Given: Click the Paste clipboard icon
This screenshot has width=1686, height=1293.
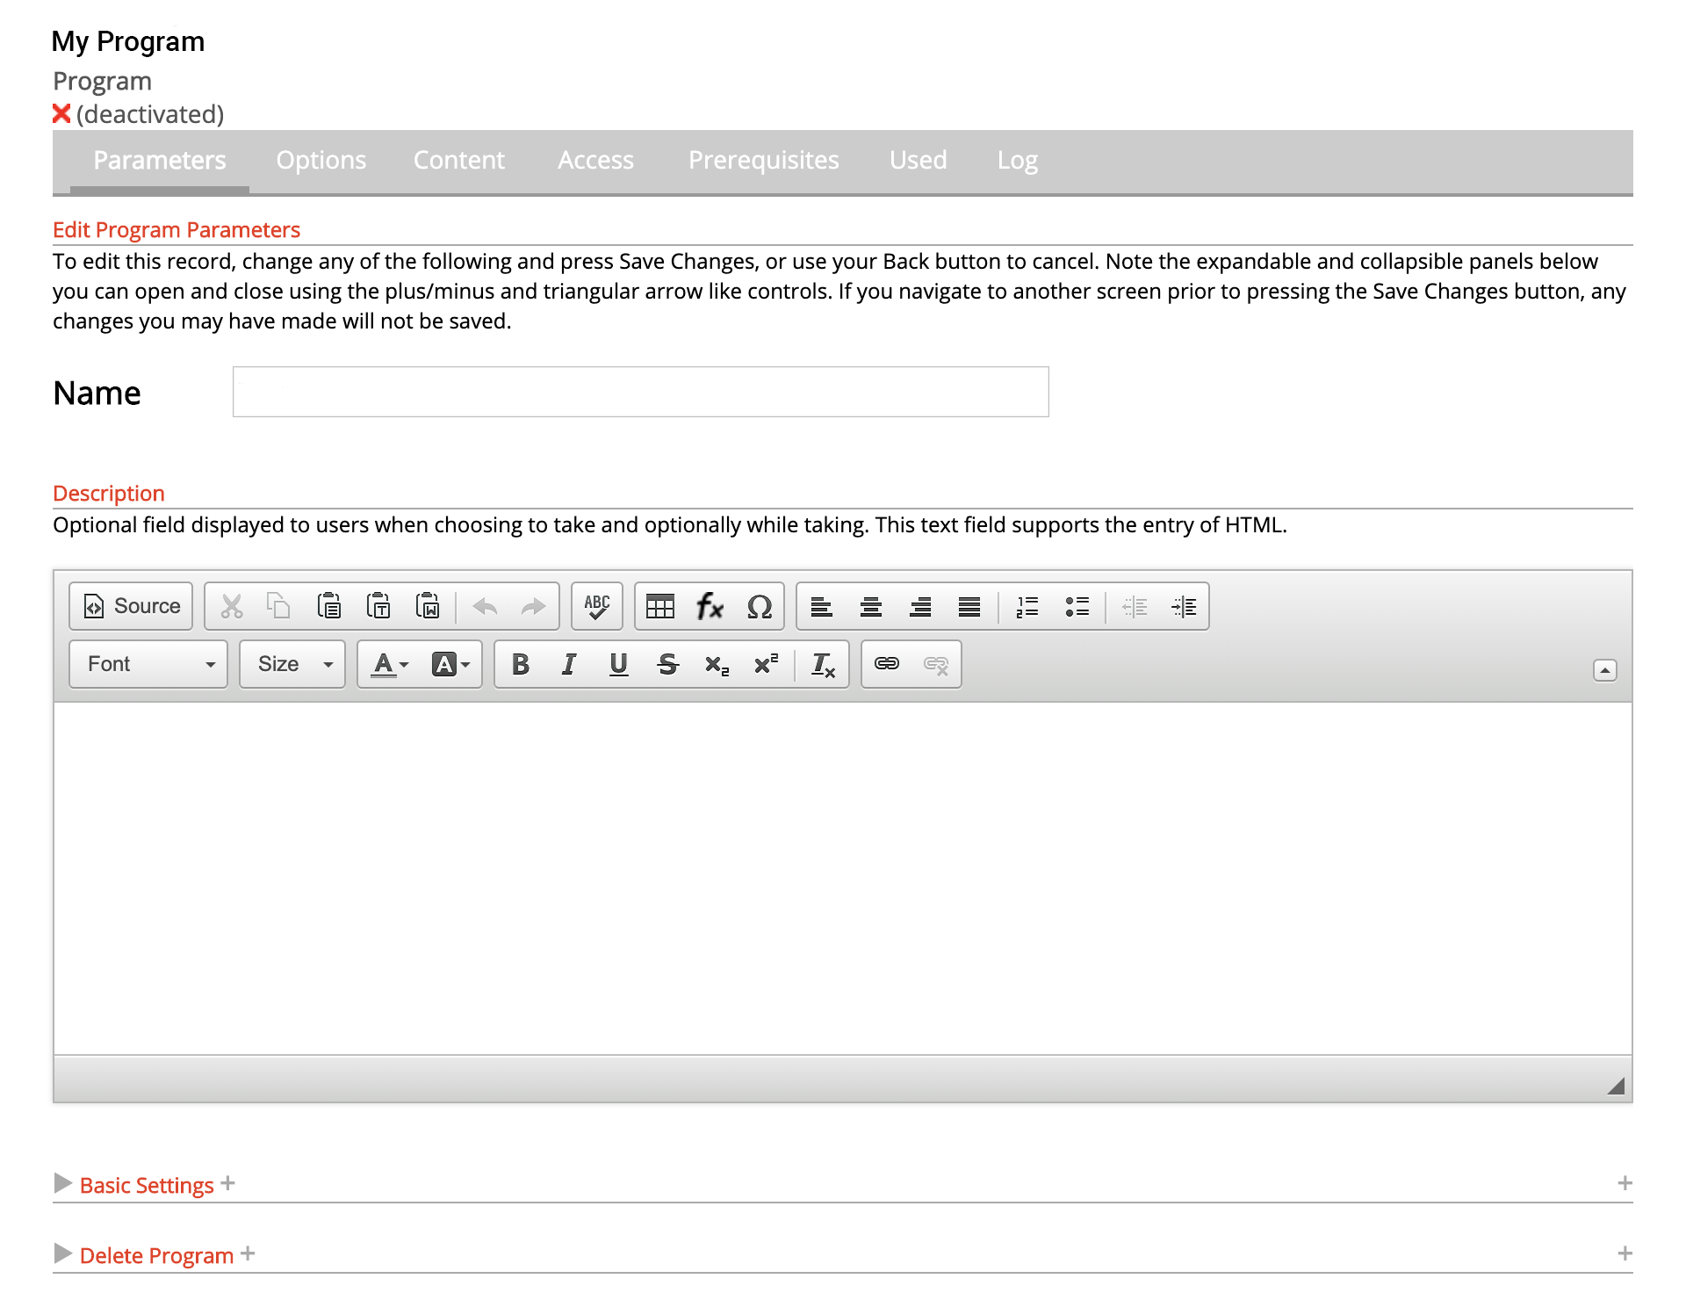Looking at the screenshot, I should (329, 606).
